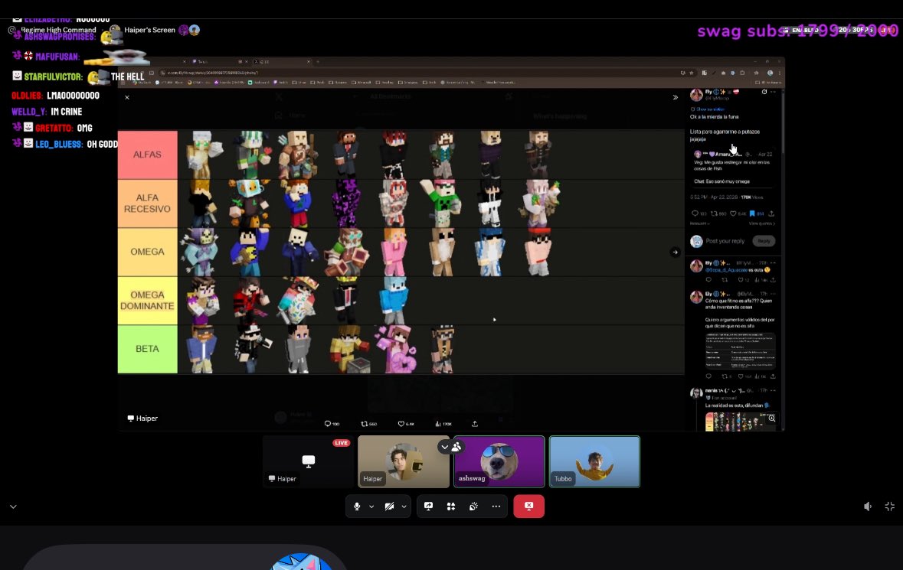Open the activities launcher icon
This screenshot has width=903, height=570.
[x=451, y=506]
